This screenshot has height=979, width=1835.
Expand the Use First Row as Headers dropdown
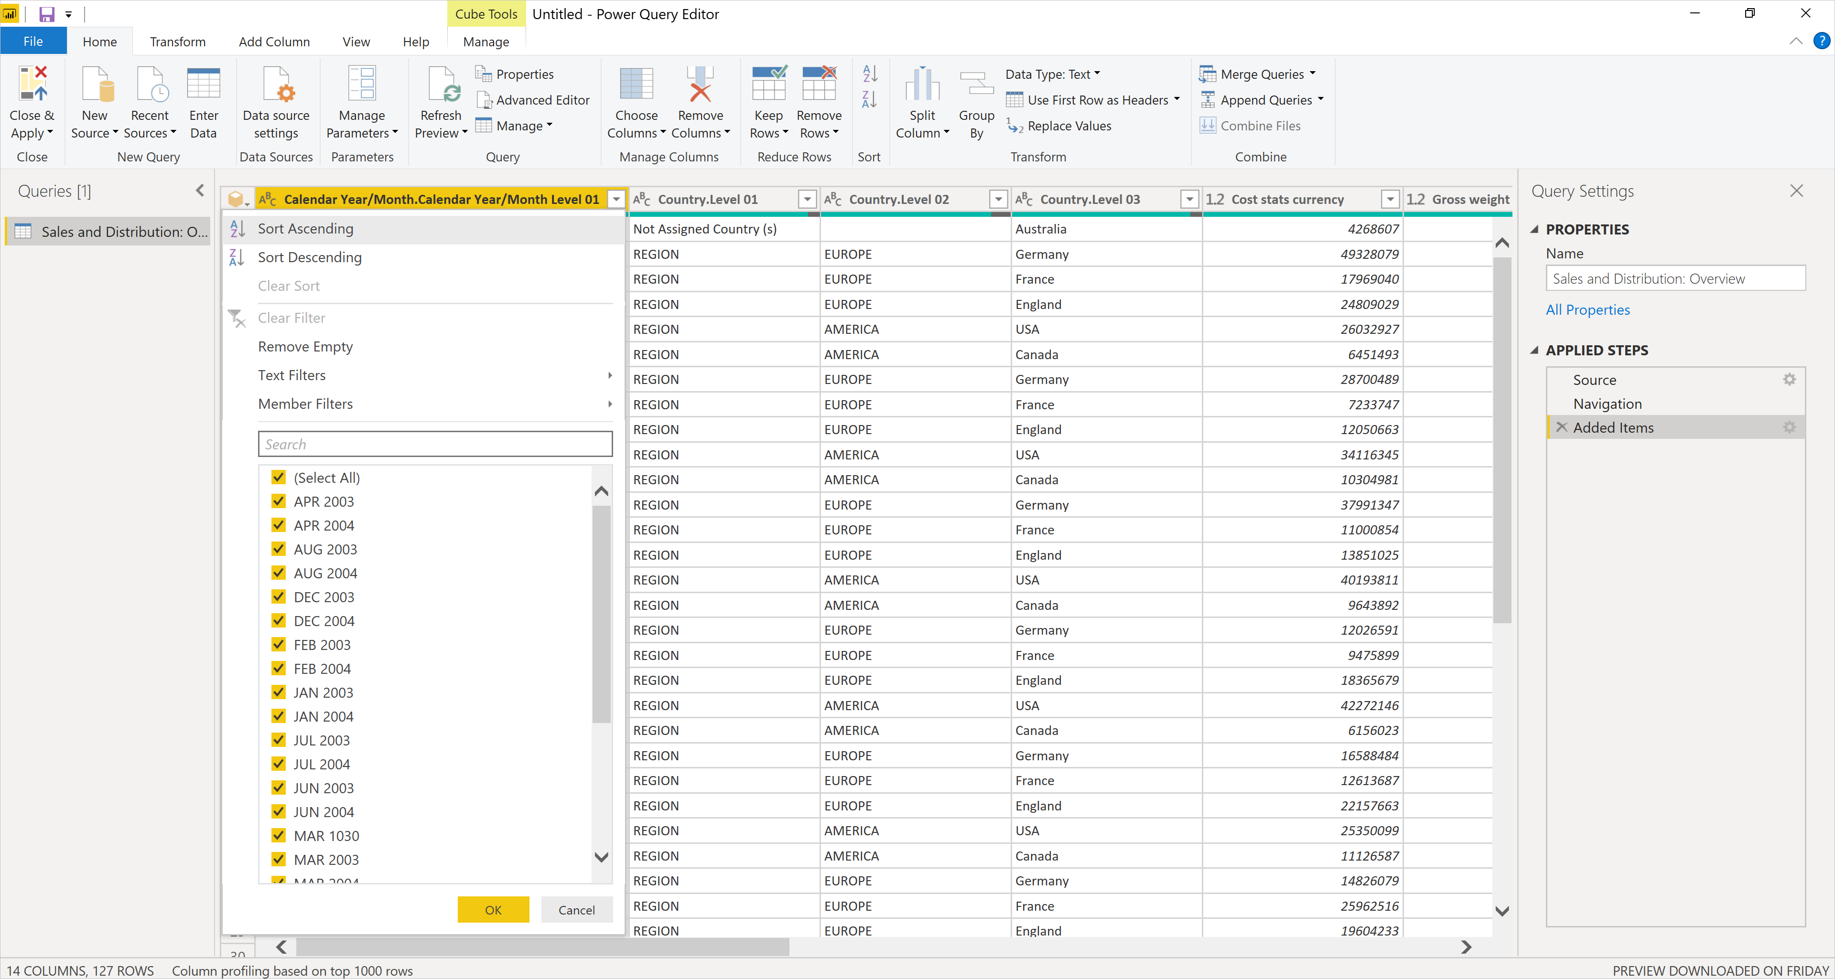click(x=1175, y=99)
